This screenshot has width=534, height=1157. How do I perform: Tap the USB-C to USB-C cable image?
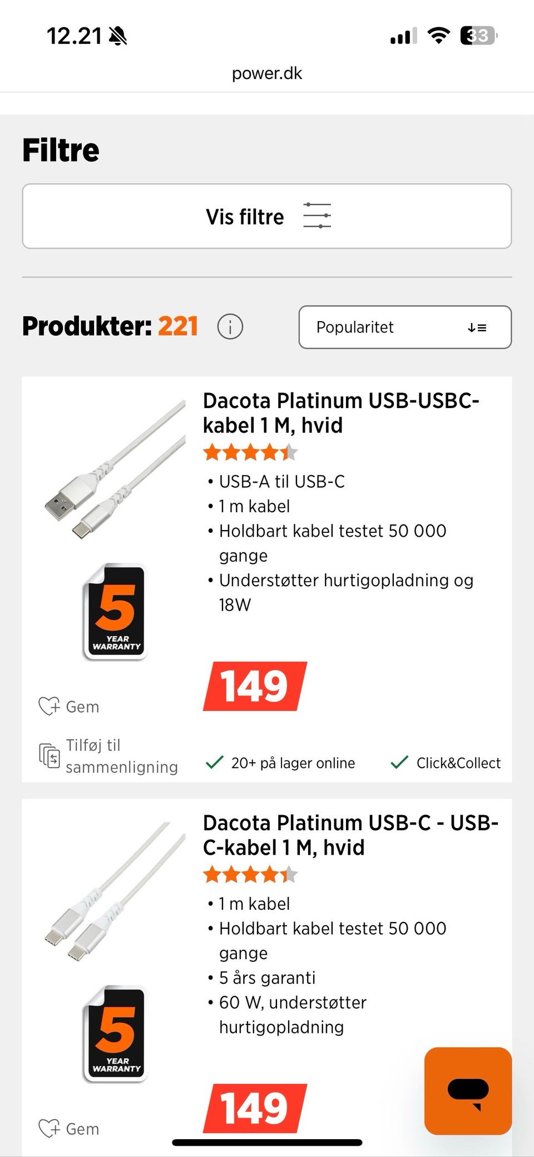116,891
